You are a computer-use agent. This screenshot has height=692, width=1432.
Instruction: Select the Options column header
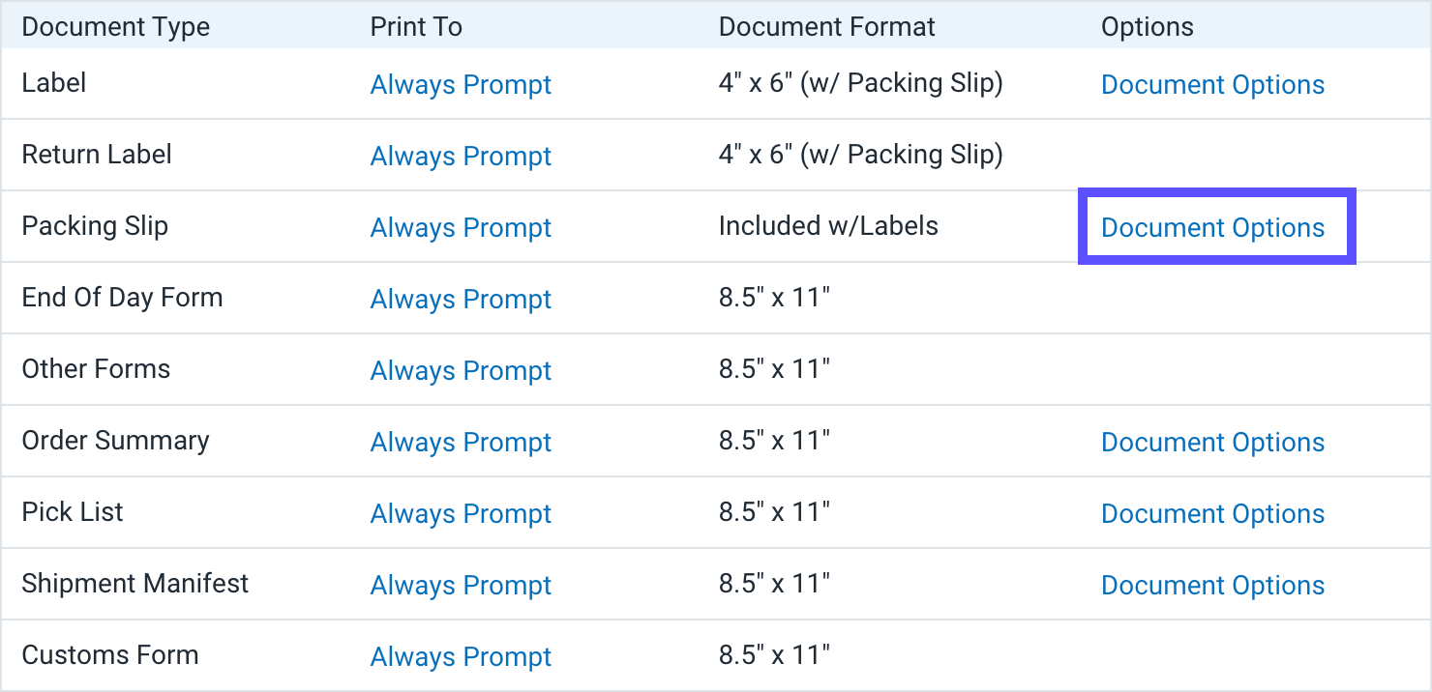(1147, 26)
